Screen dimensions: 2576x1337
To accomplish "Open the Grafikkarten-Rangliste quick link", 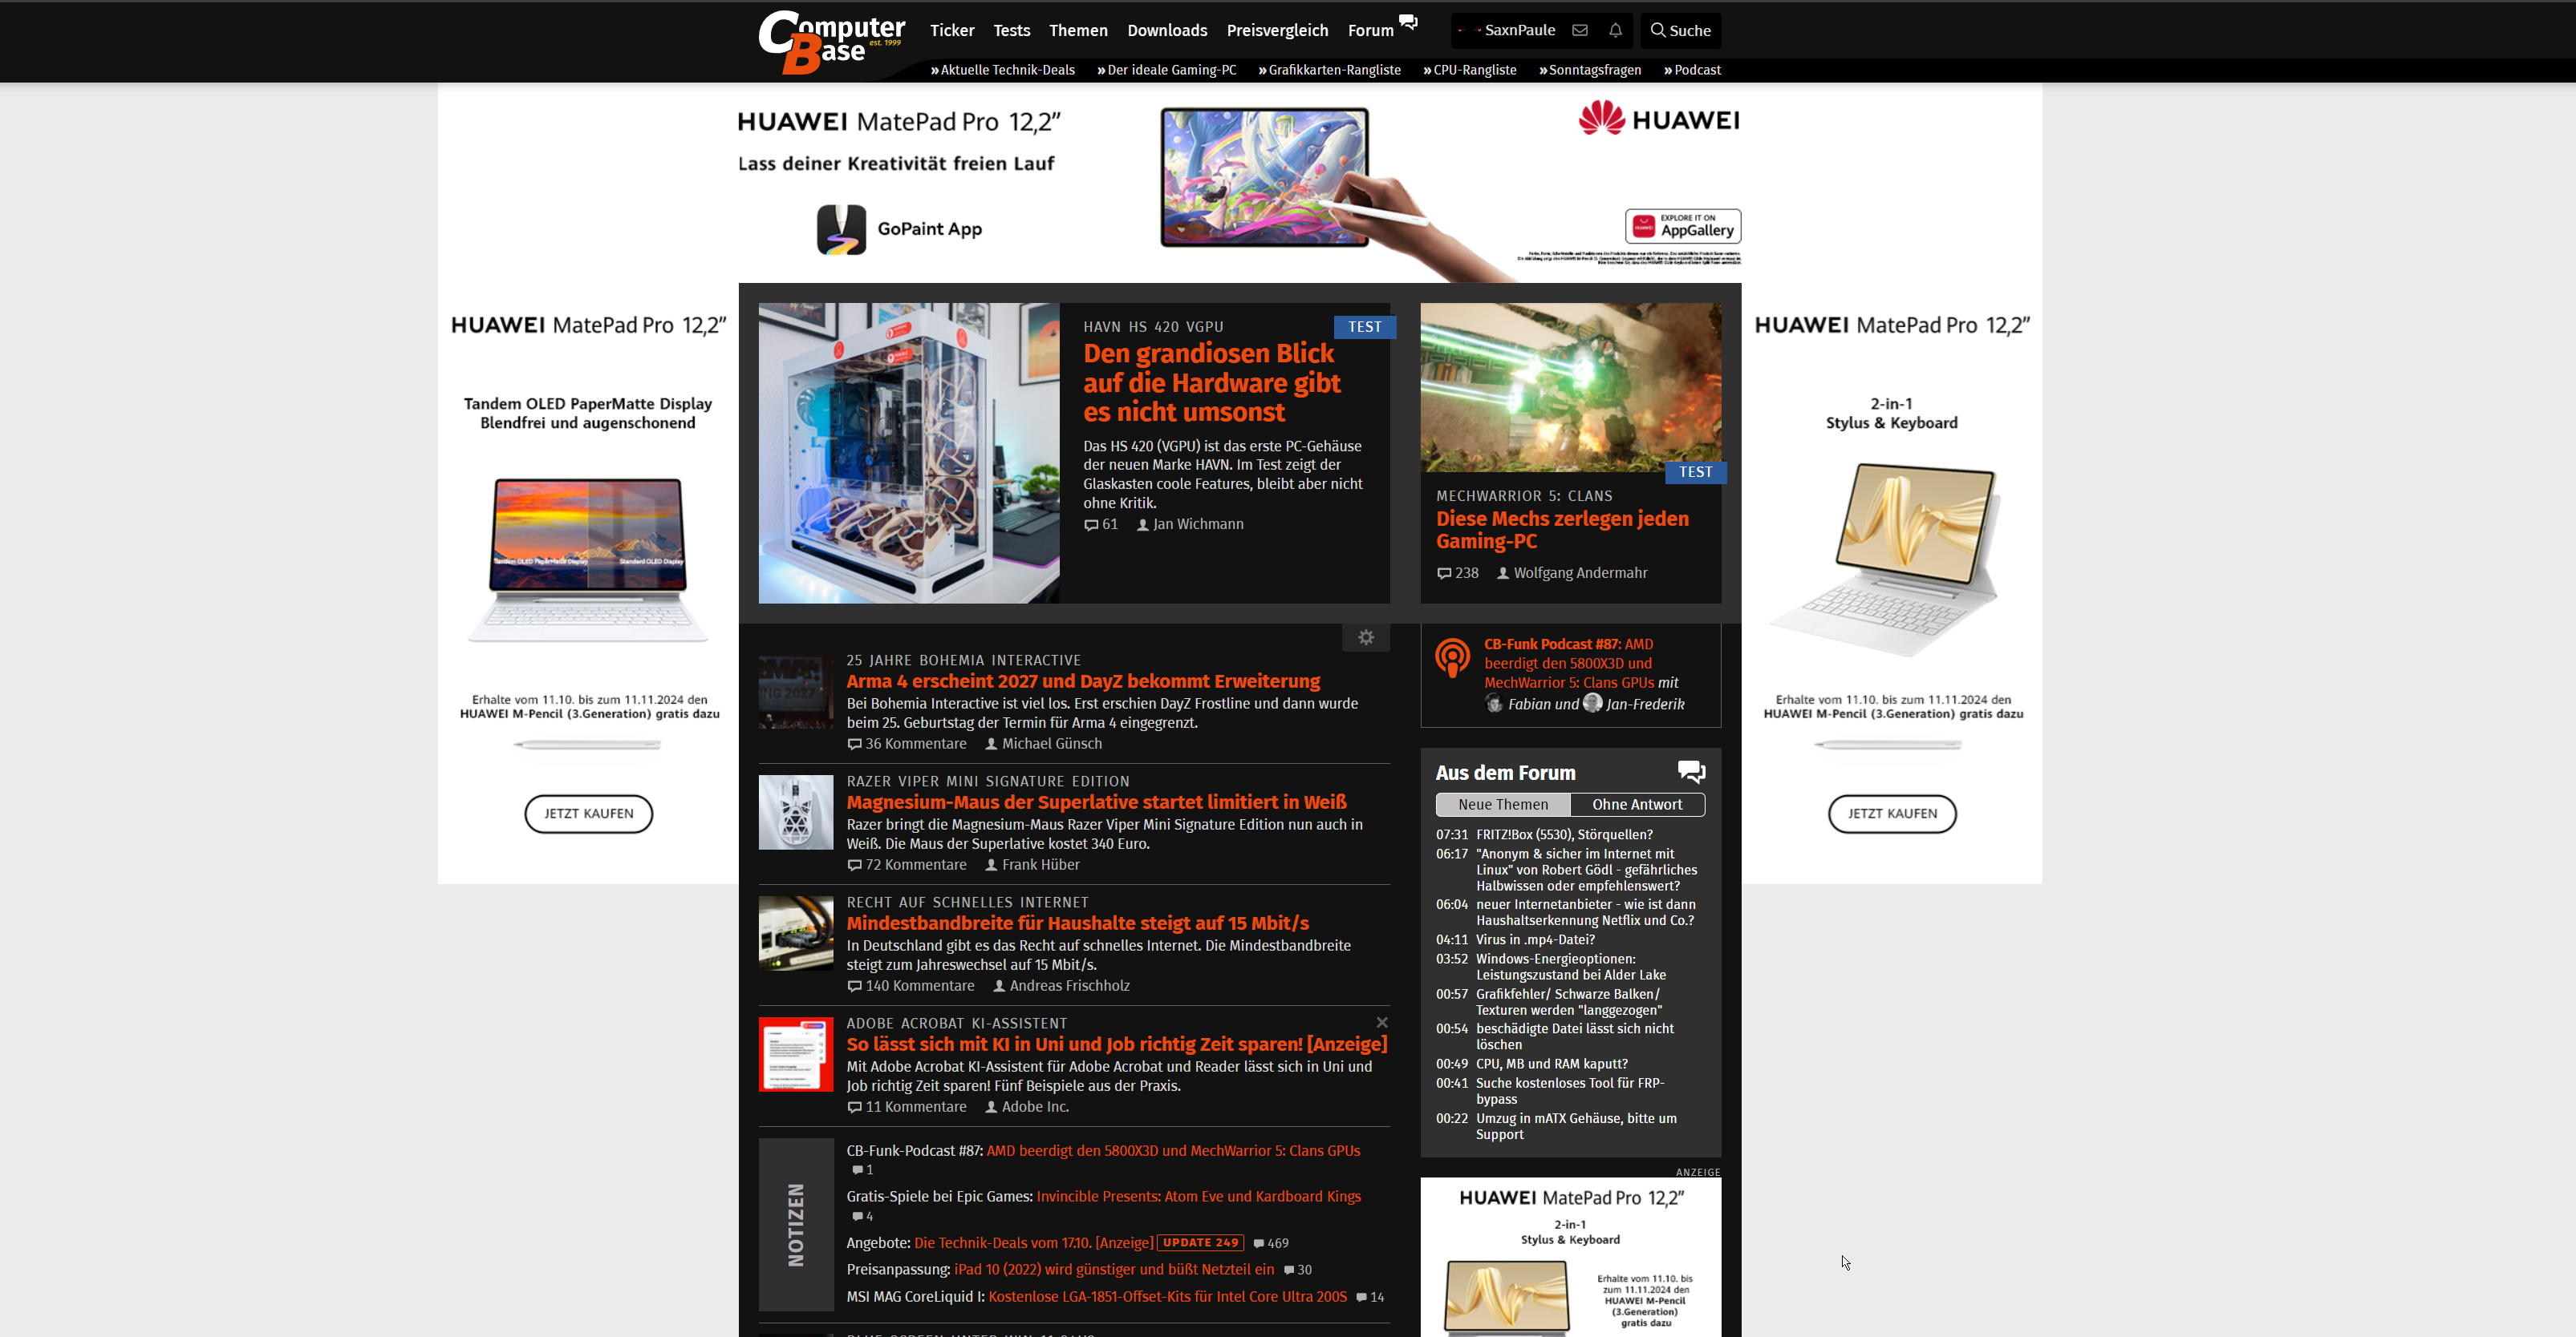I will click(1333, 70).
